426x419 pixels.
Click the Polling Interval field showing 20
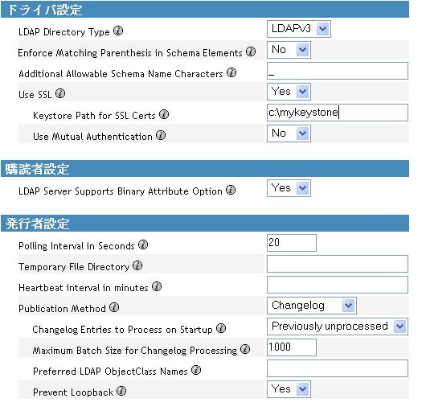(x=292, y=243)
